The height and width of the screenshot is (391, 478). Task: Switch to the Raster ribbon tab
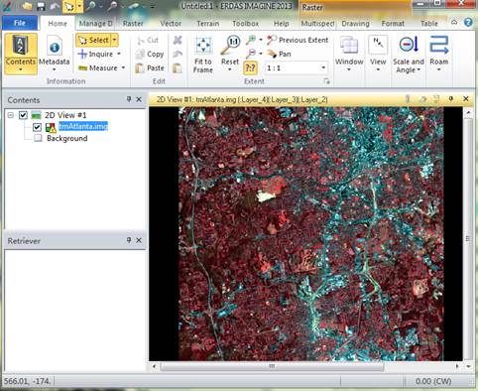point(133,24)
